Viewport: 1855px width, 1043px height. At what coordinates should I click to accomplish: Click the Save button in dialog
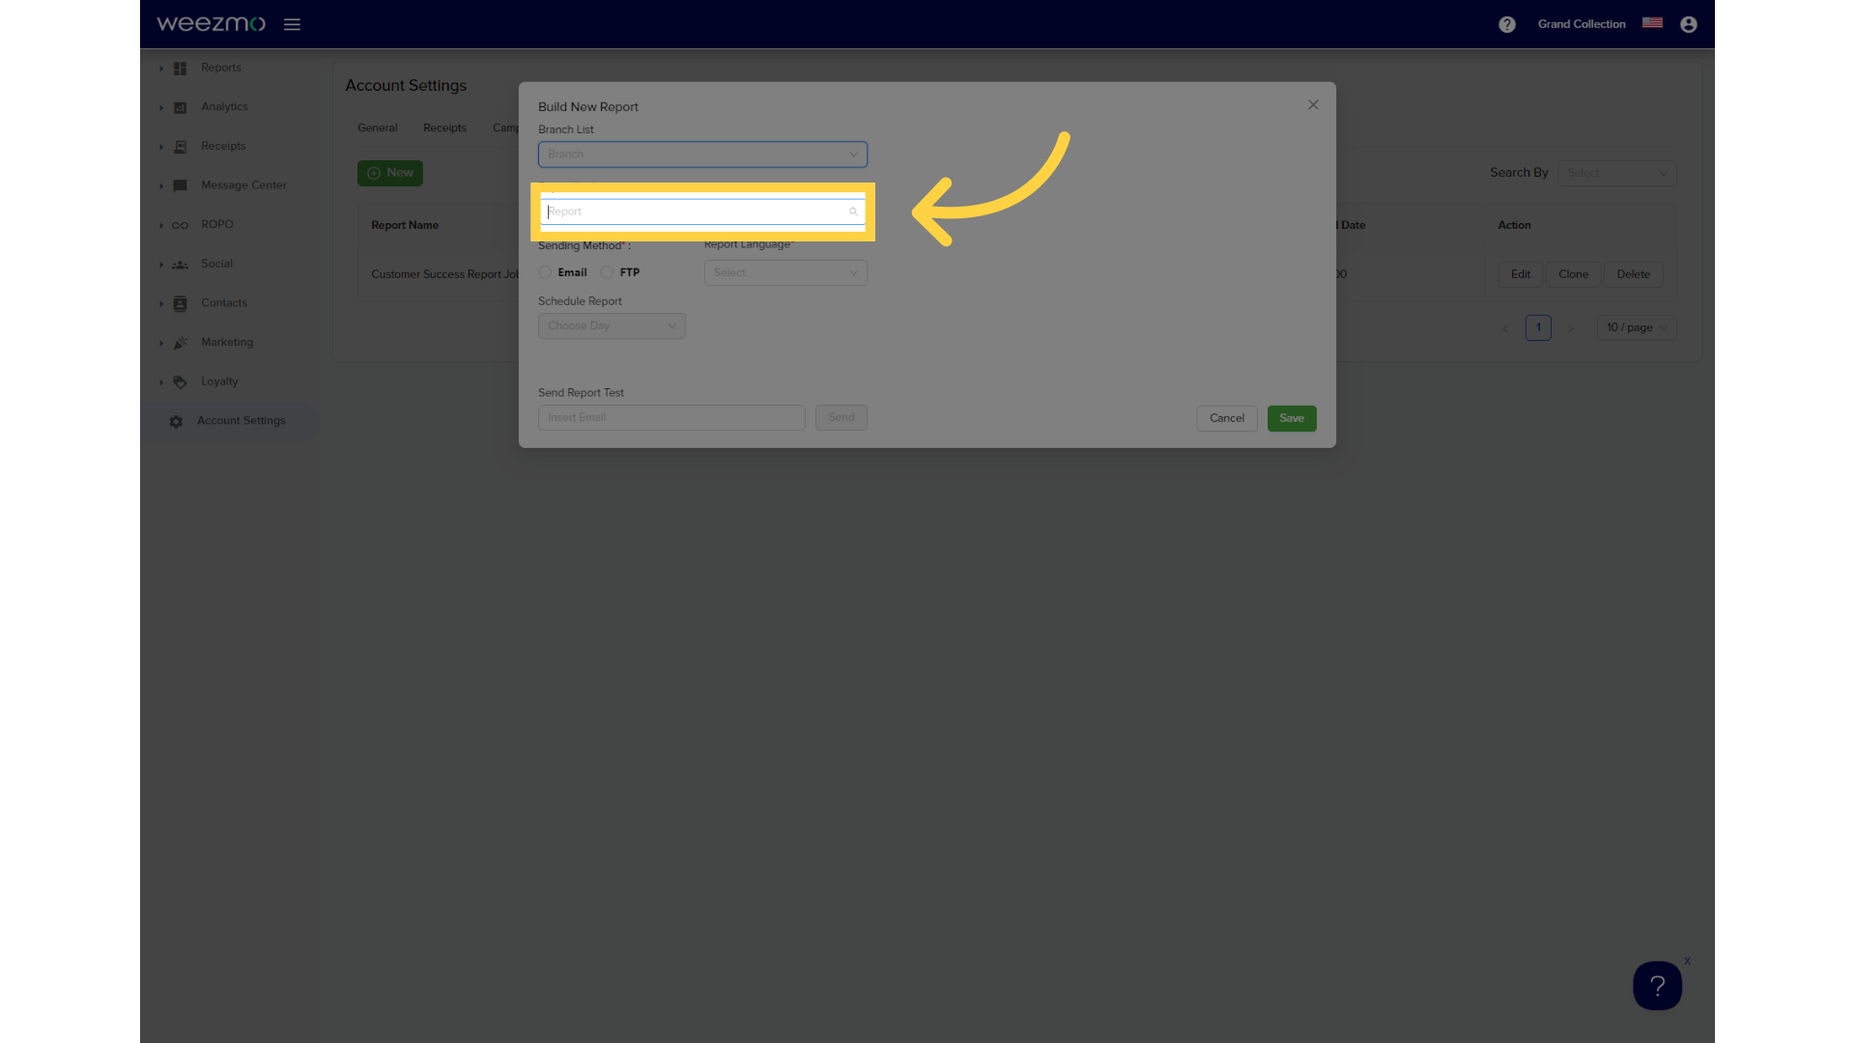pos(1292,418)
